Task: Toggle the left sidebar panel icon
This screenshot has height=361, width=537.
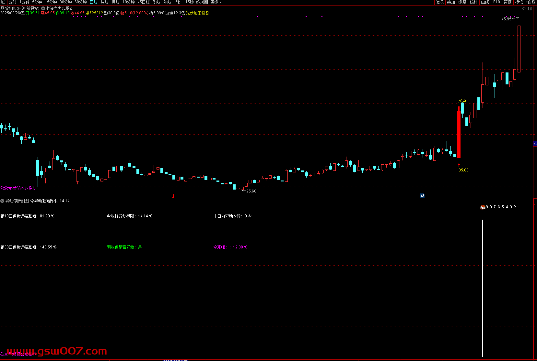Action: [x=3, y=2]
